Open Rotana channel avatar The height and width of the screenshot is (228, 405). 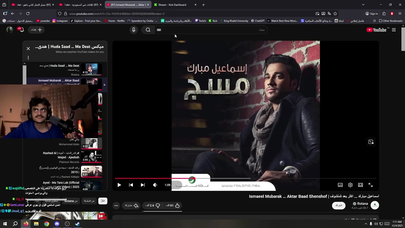pyautogui.click(x=375, y=205)
